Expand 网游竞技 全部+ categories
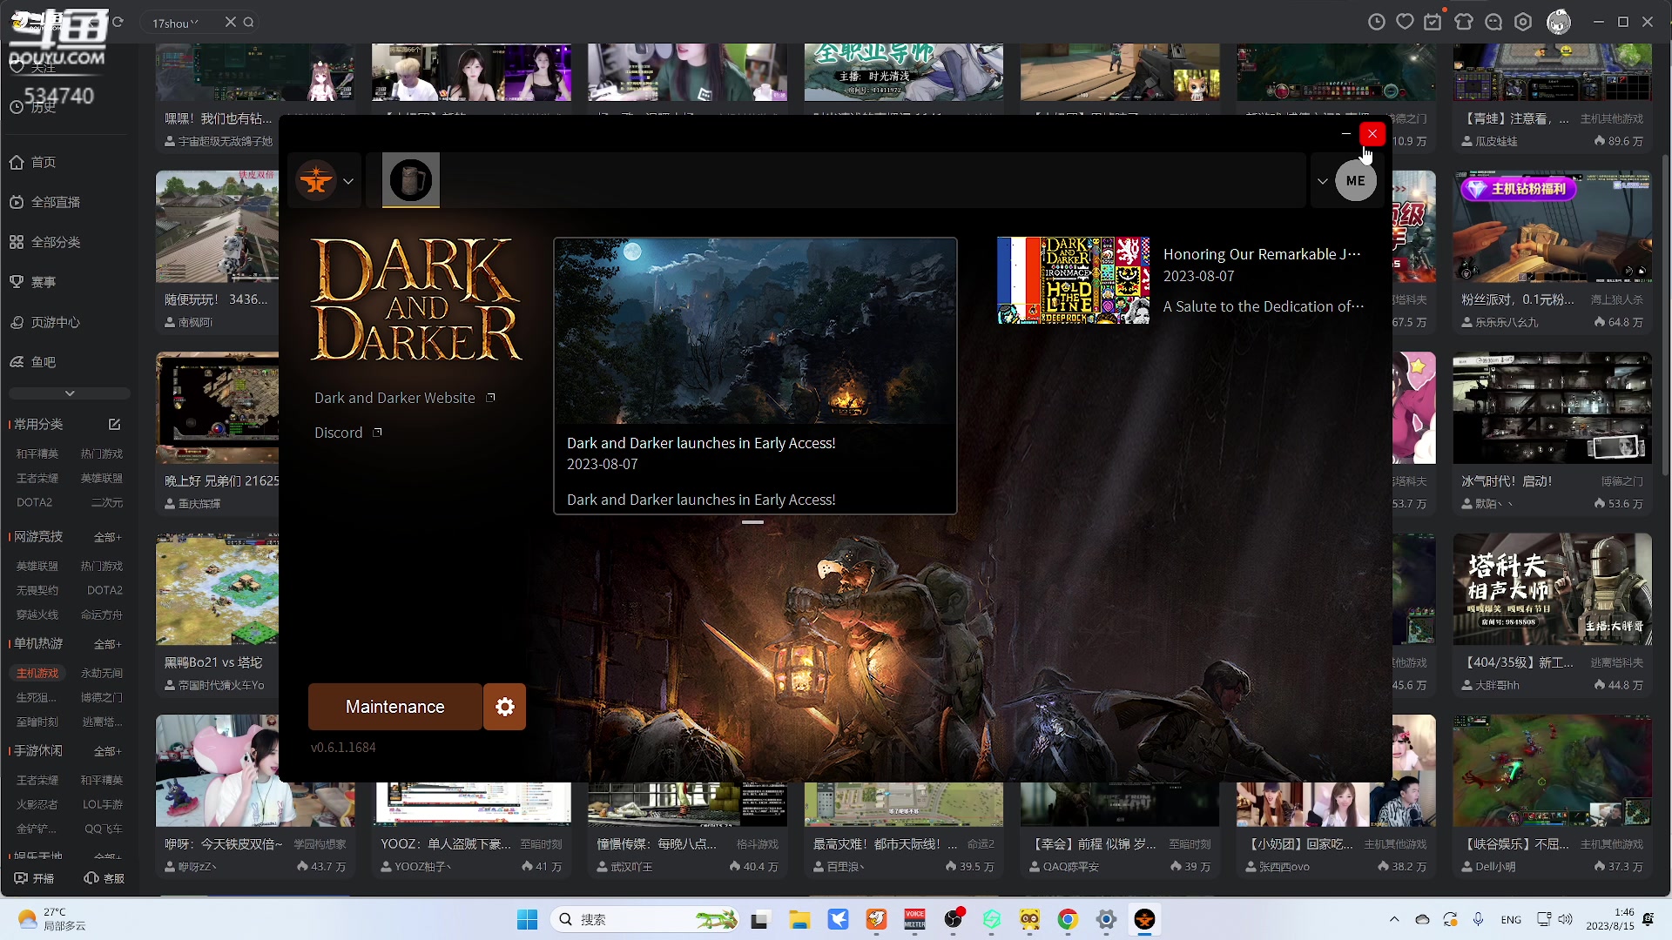This screenshot has height=940, width=1672. click(x=107, y=537)
